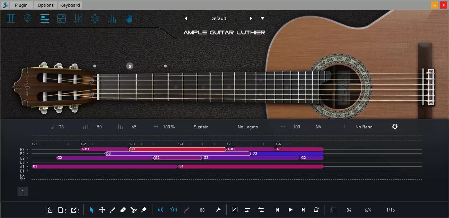Select the scissors split tool
The image size is (449, 218).
133,210
